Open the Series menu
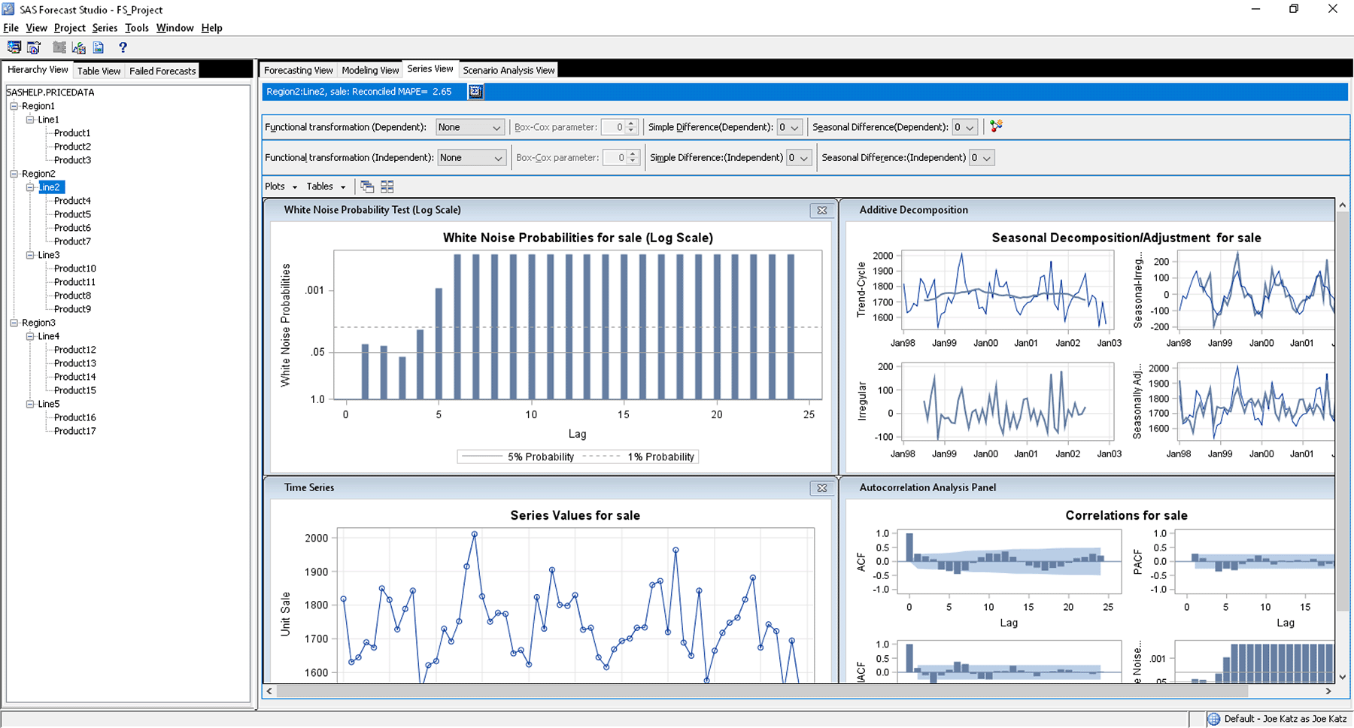Image resolution: width=1354 pixels, height=728 pixels. 105,28
